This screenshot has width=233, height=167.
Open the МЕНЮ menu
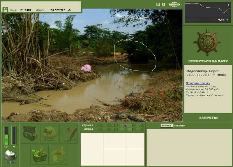pos(174,4)
